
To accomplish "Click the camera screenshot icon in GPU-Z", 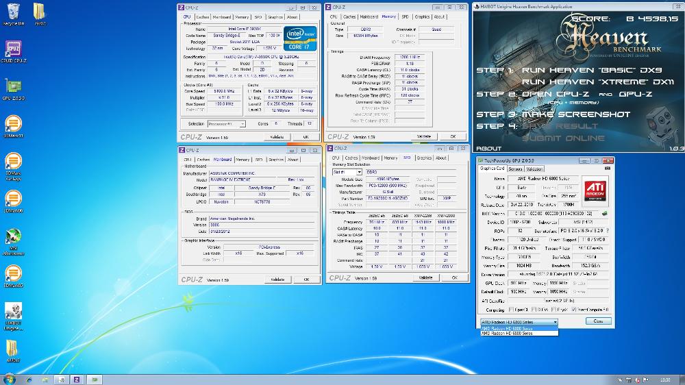I will click(x=607, y=169).
